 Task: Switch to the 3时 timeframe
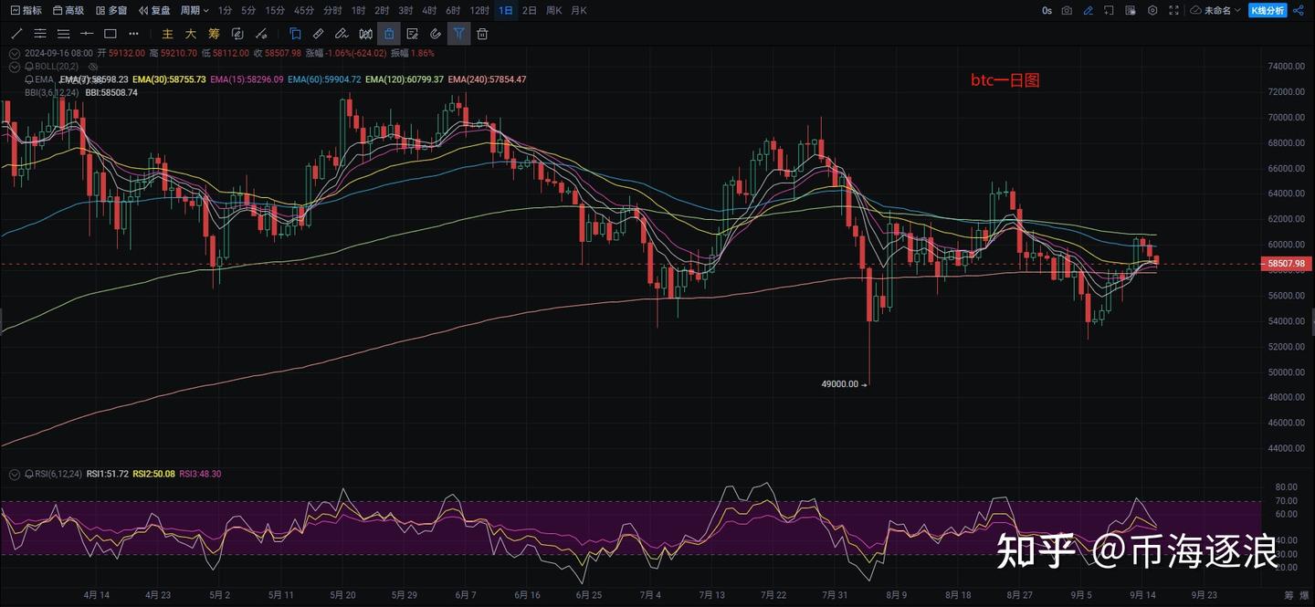pyautogui.click(x=405, y=10)
